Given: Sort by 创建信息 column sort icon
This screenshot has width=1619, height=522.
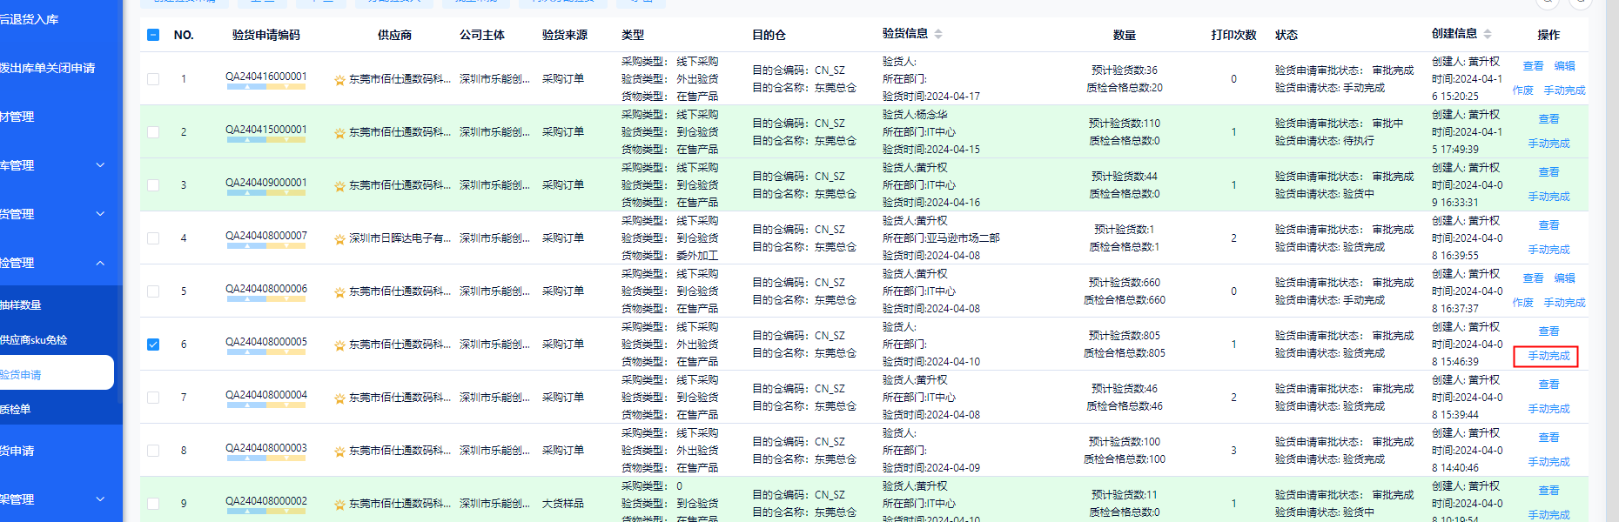Looking at the screenshot, I should [1488, 34].
